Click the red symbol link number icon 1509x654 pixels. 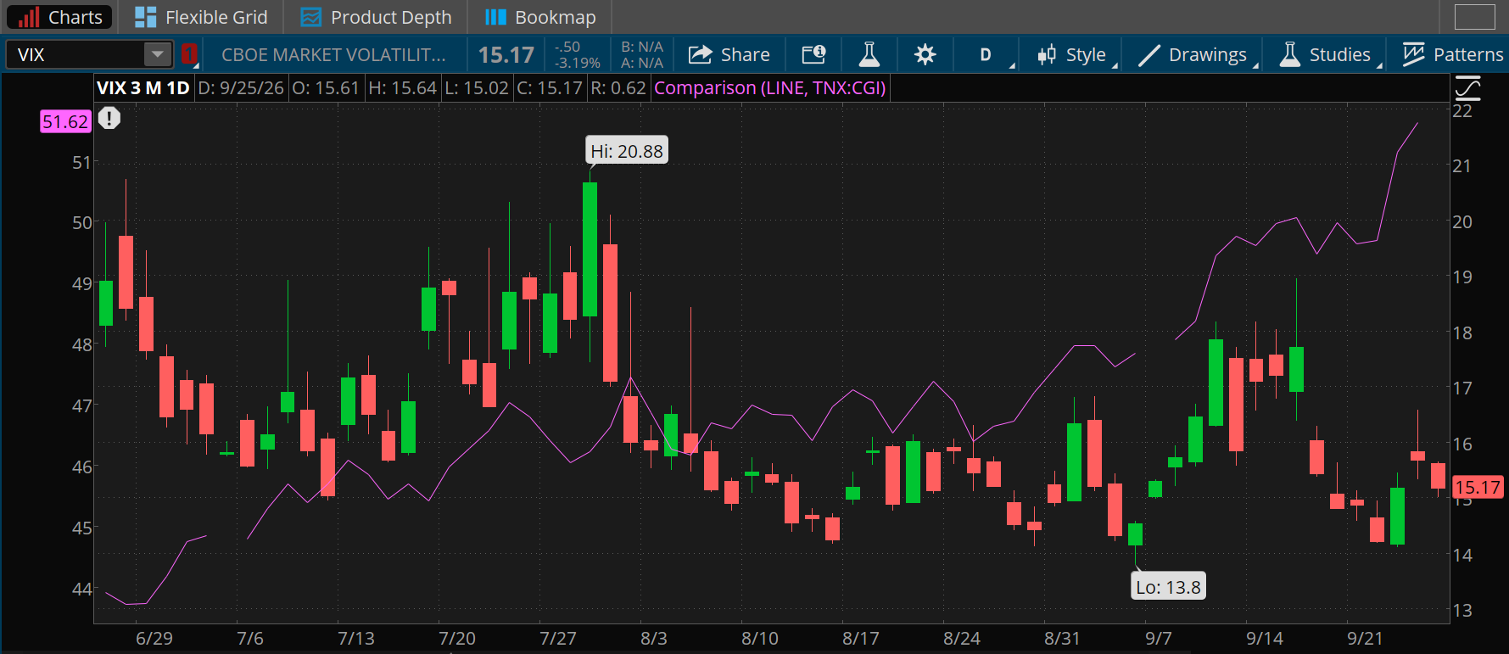click(x=189, y=55)
